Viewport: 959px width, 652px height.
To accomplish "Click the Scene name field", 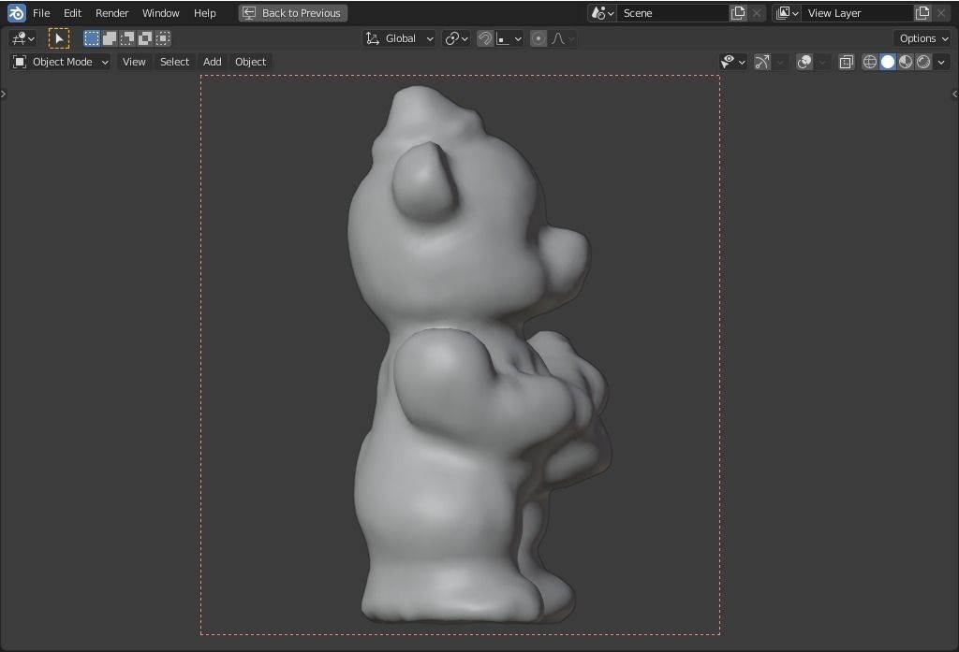I will [x=672, y=13].
